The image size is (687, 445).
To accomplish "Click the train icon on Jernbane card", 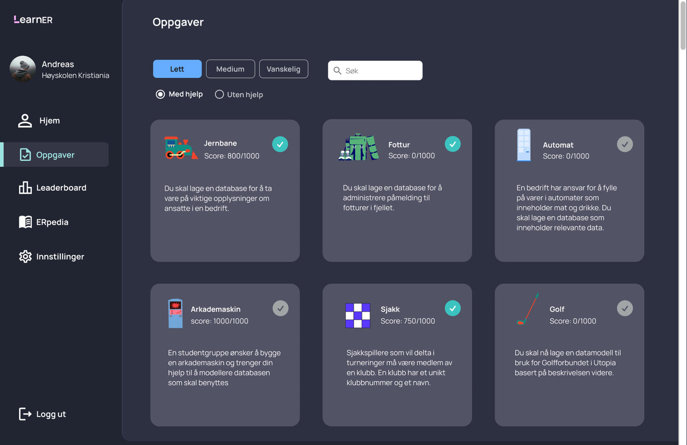I will click(180, 148).
